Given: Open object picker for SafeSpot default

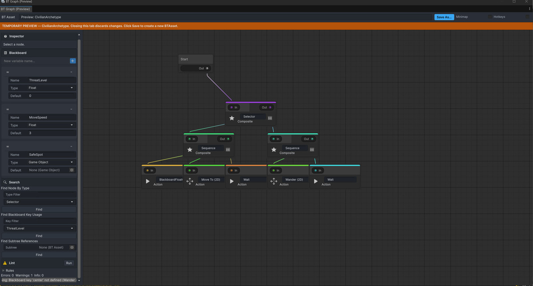Looking at the screenshot, I should click(x=72, y=170).
